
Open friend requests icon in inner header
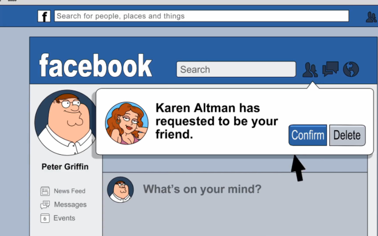310,70
